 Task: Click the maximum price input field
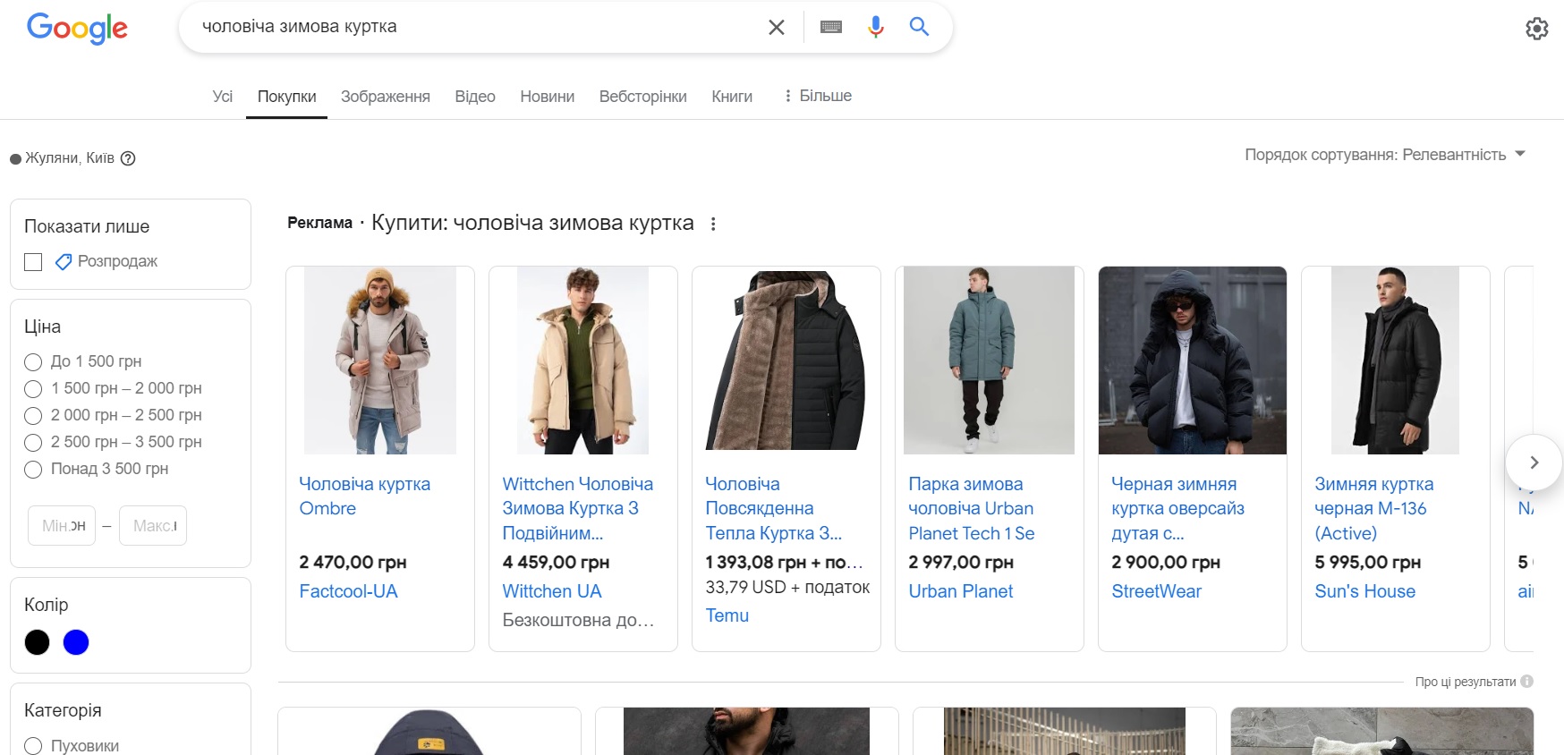pos(153,526)
